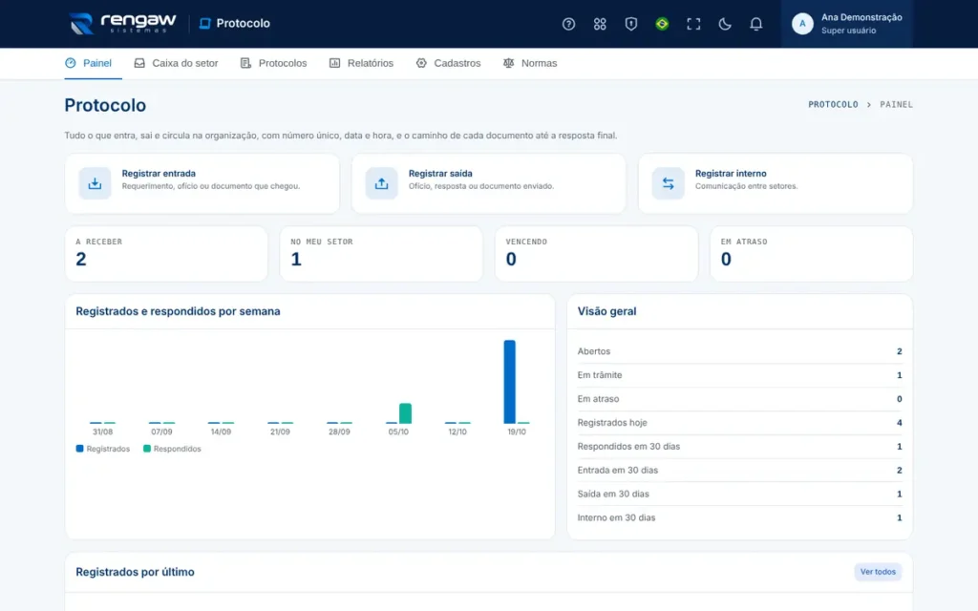The width and height of the screenshot is (978, 611).
Task: Click the Abertos row in Visão geral
Action: [740, 351]
